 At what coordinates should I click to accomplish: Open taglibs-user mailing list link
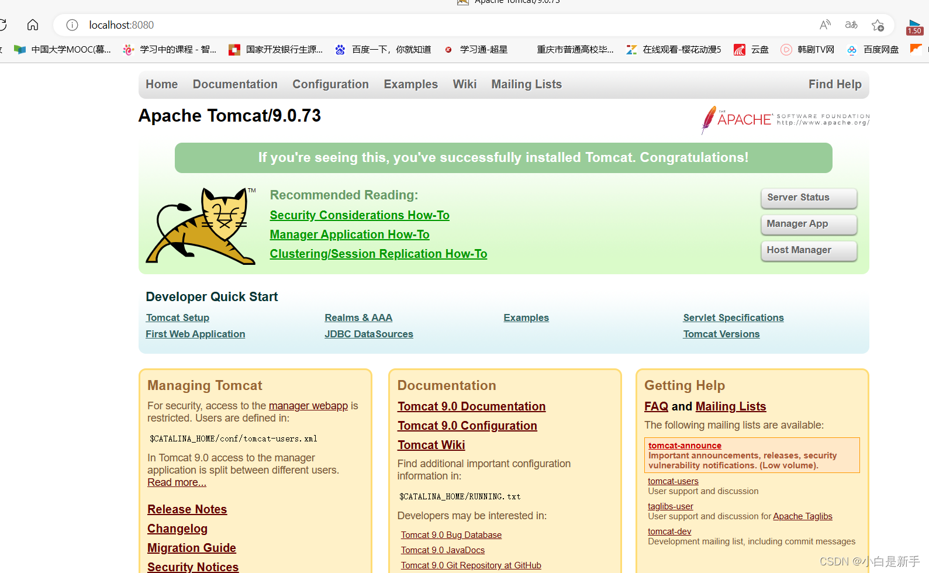coord(670,506)
